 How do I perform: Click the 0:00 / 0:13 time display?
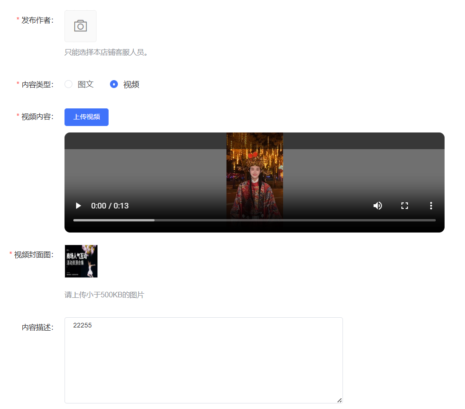(x=110, y=206)
